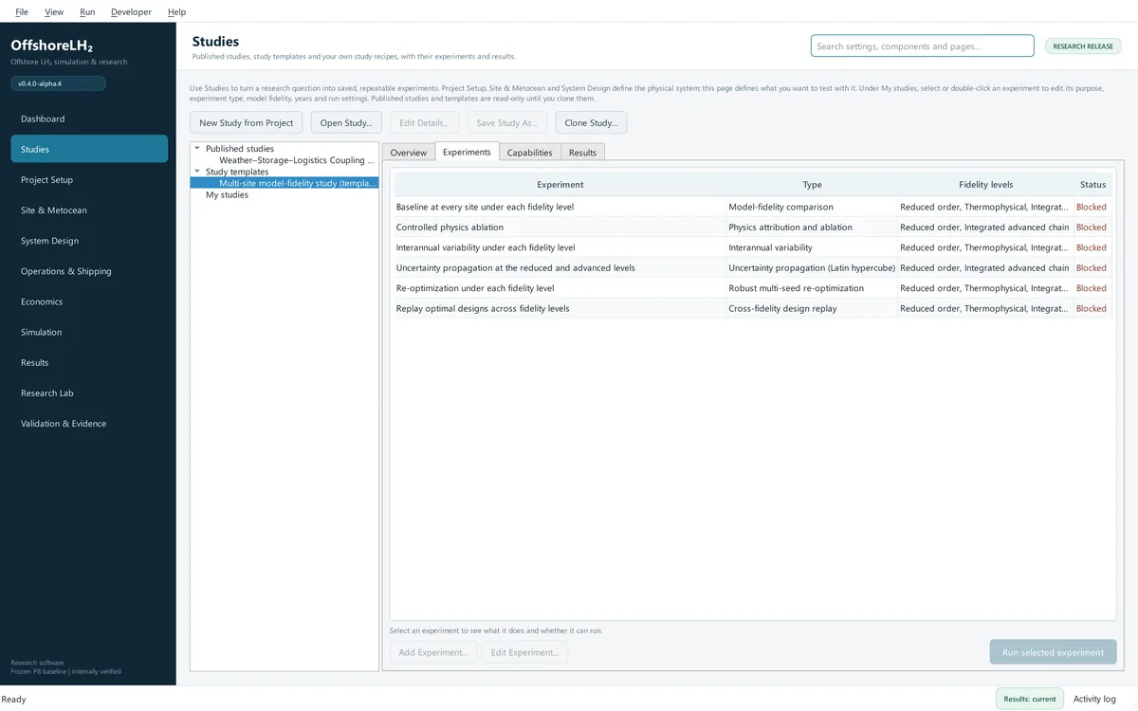
Task: Sort by Type column header
Action: 812,185
